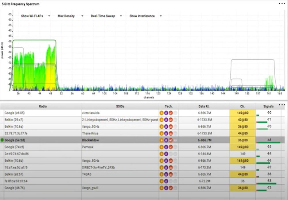Open the spectrum panel three-dot menu
The width and height of the screenshot is (288, 200).
[281, 4]
